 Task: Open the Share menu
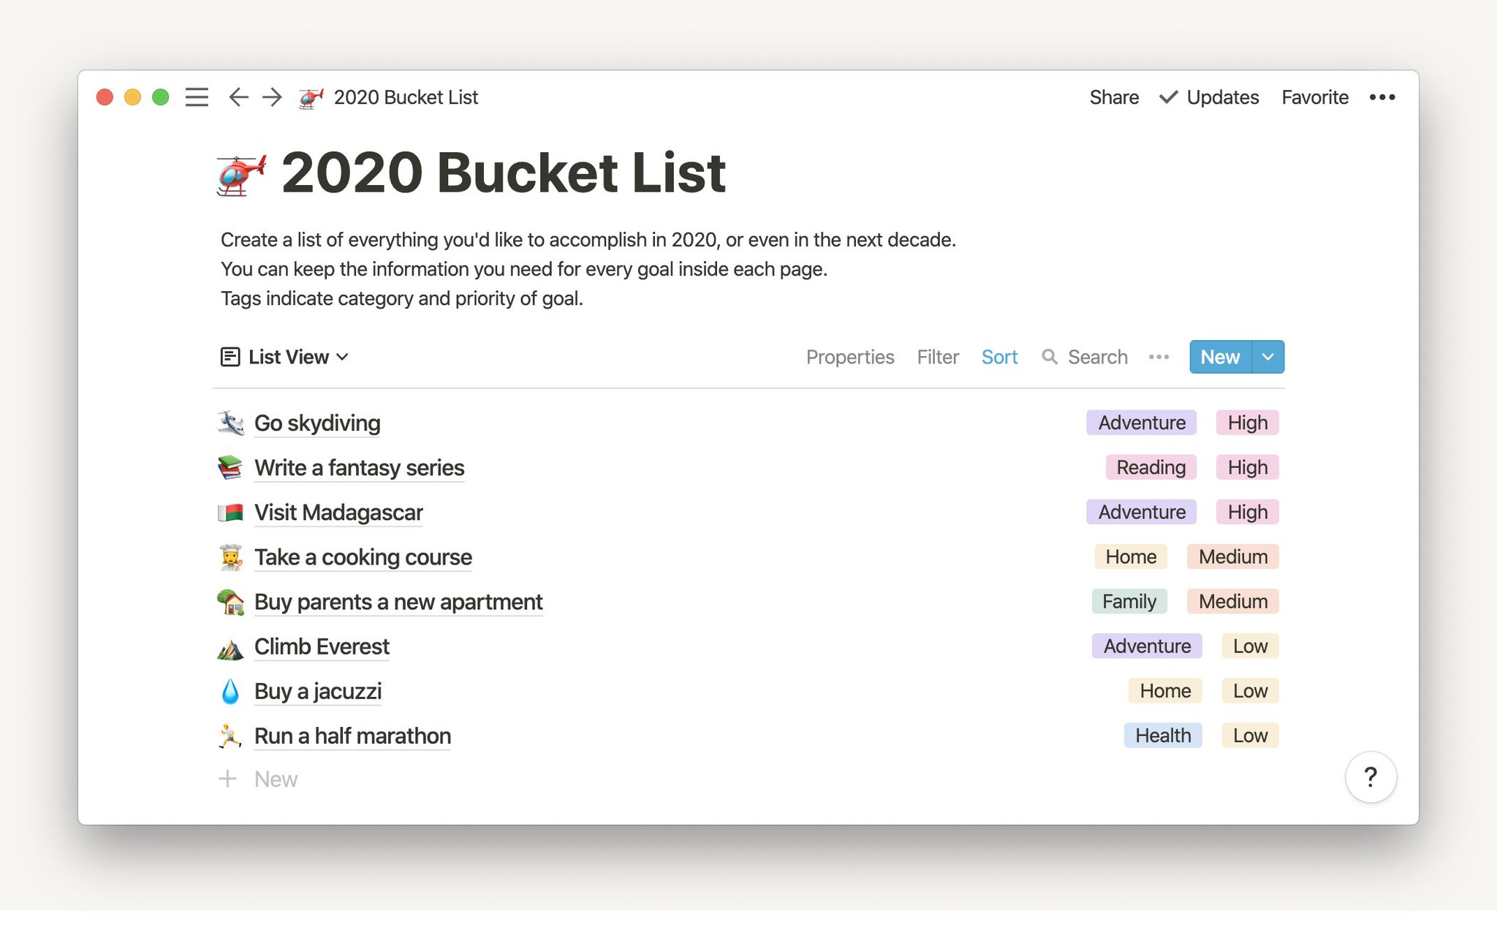click(x=1114, y=97)
